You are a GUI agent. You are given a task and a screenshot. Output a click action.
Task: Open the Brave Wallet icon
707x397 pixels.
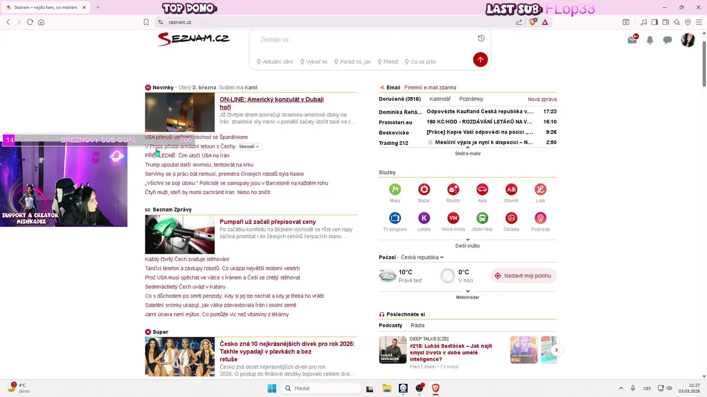[666, 22]
